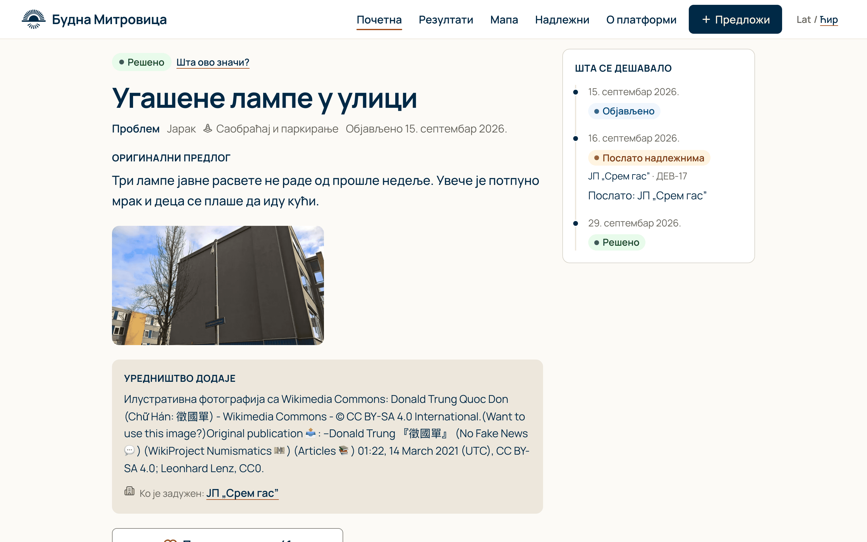
Task: Open the О платформи nav item
Action: (641, 20)
